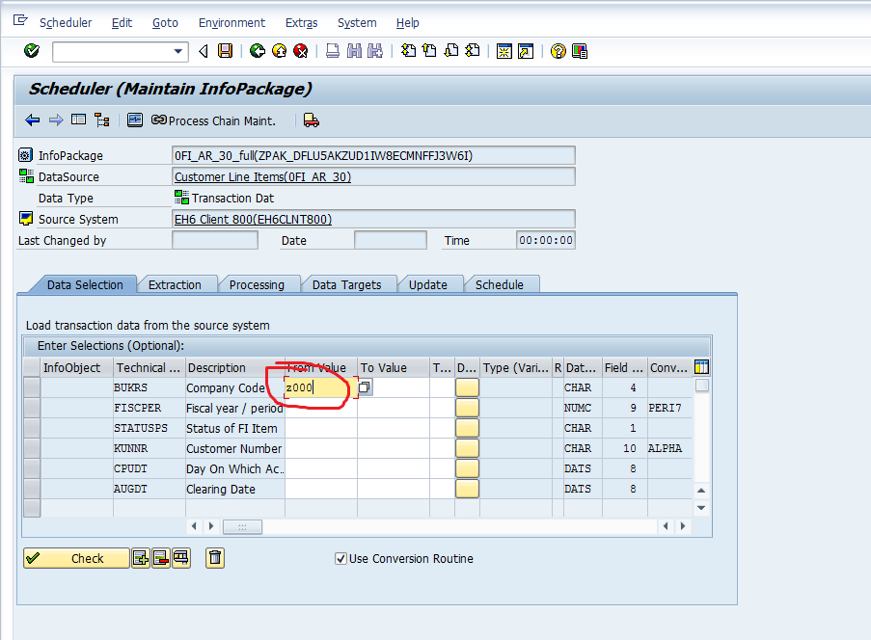Delete a selection row with the trash icon
Image resolution: width=871 pixels, height=640 pixels.
coord(214,558)
